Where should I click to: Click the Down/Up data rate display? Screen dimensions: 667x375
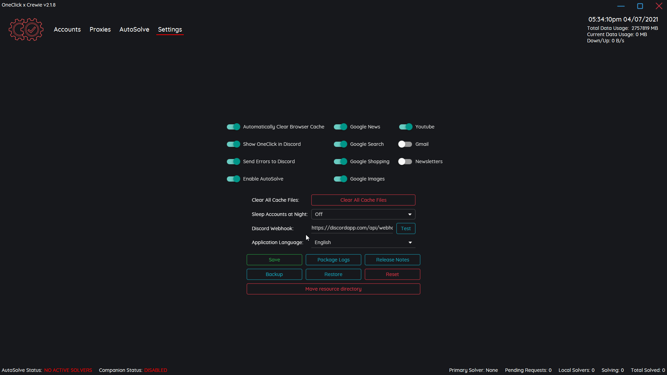click(x=606, y=40)
